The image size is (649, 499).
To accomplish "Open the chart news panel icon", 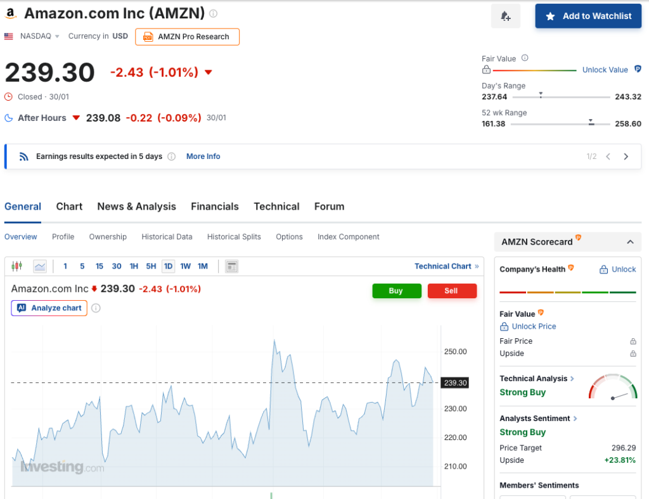I will click(x=232, y=267).
